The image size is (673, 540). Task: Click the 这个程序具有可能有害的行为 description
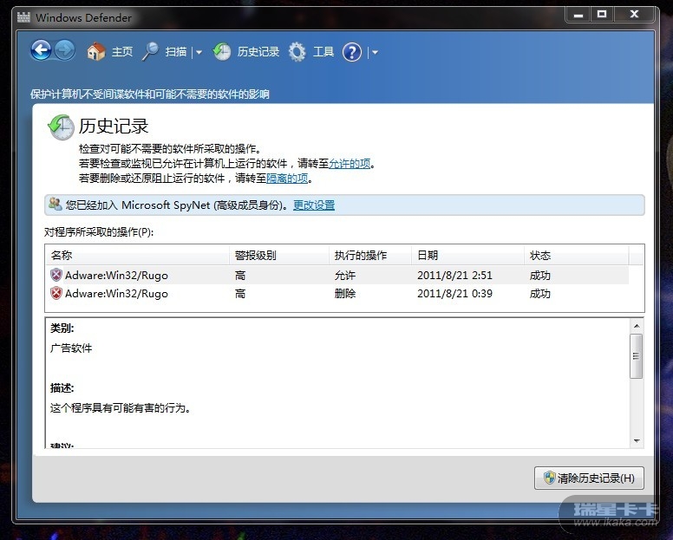(x=121, y=407)
